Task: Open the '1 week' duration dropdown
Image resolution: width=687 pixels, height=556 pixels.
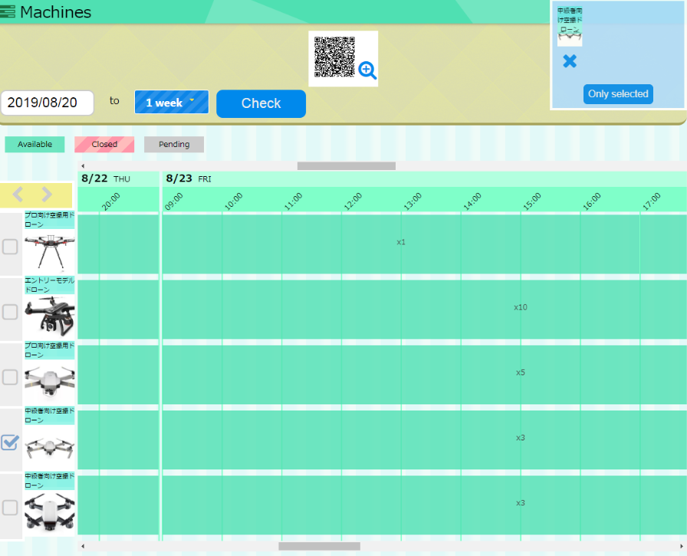Action: tap(171, 103)
